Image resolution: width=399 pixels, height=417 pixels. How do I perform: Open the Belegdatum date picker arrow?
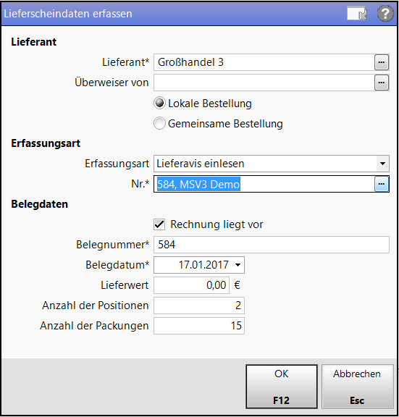238,265
